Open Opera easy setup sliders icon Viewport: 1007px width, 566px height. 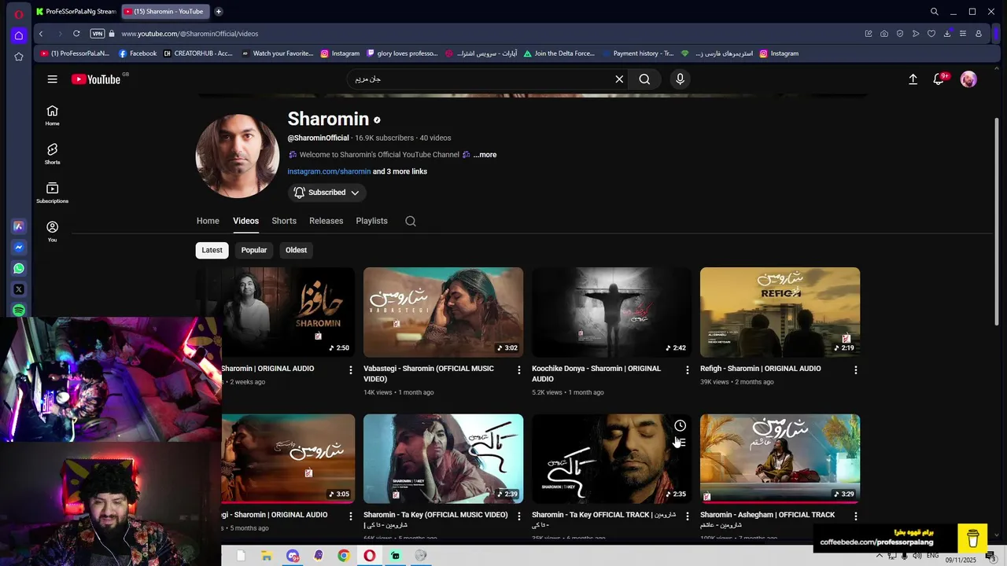coord(963,34)
